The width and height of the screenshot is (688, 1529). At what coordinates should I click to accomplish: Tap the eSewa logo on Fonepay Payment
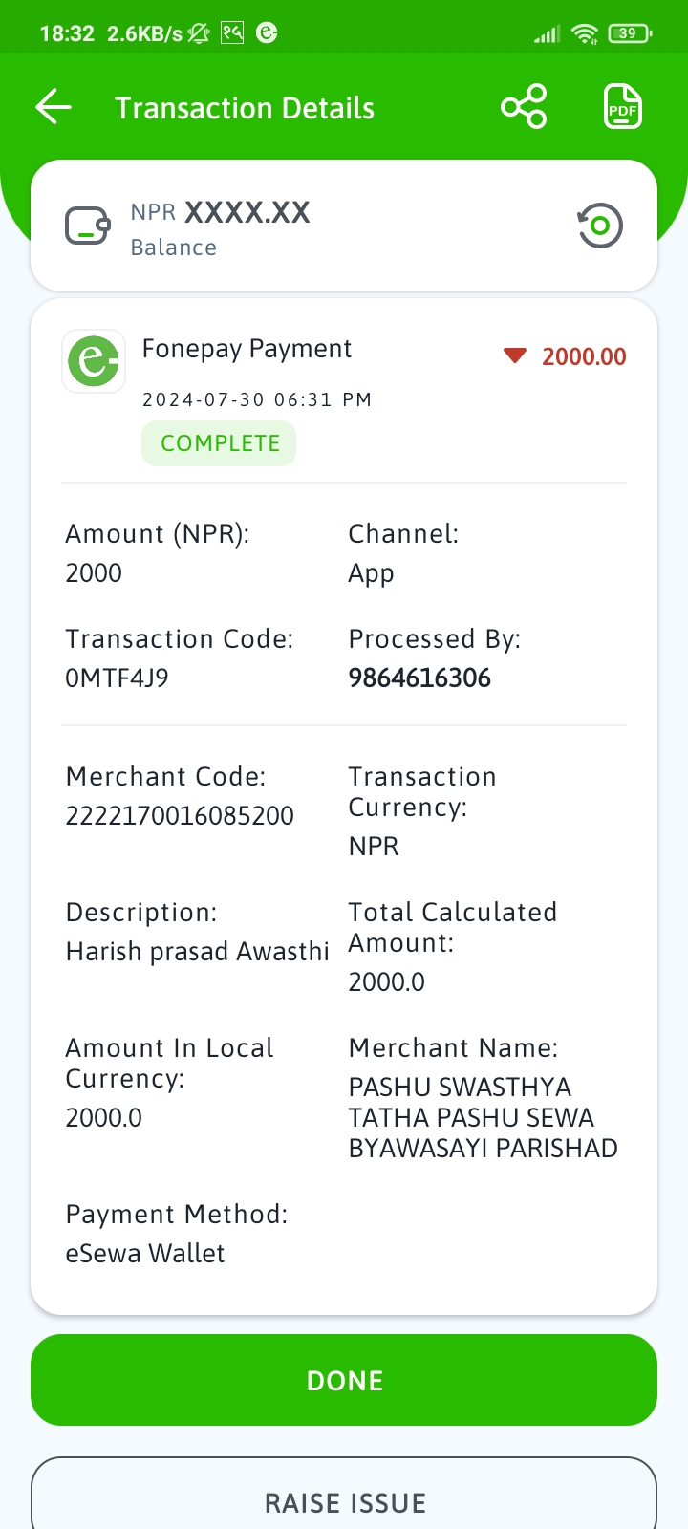tap(94, 361)
